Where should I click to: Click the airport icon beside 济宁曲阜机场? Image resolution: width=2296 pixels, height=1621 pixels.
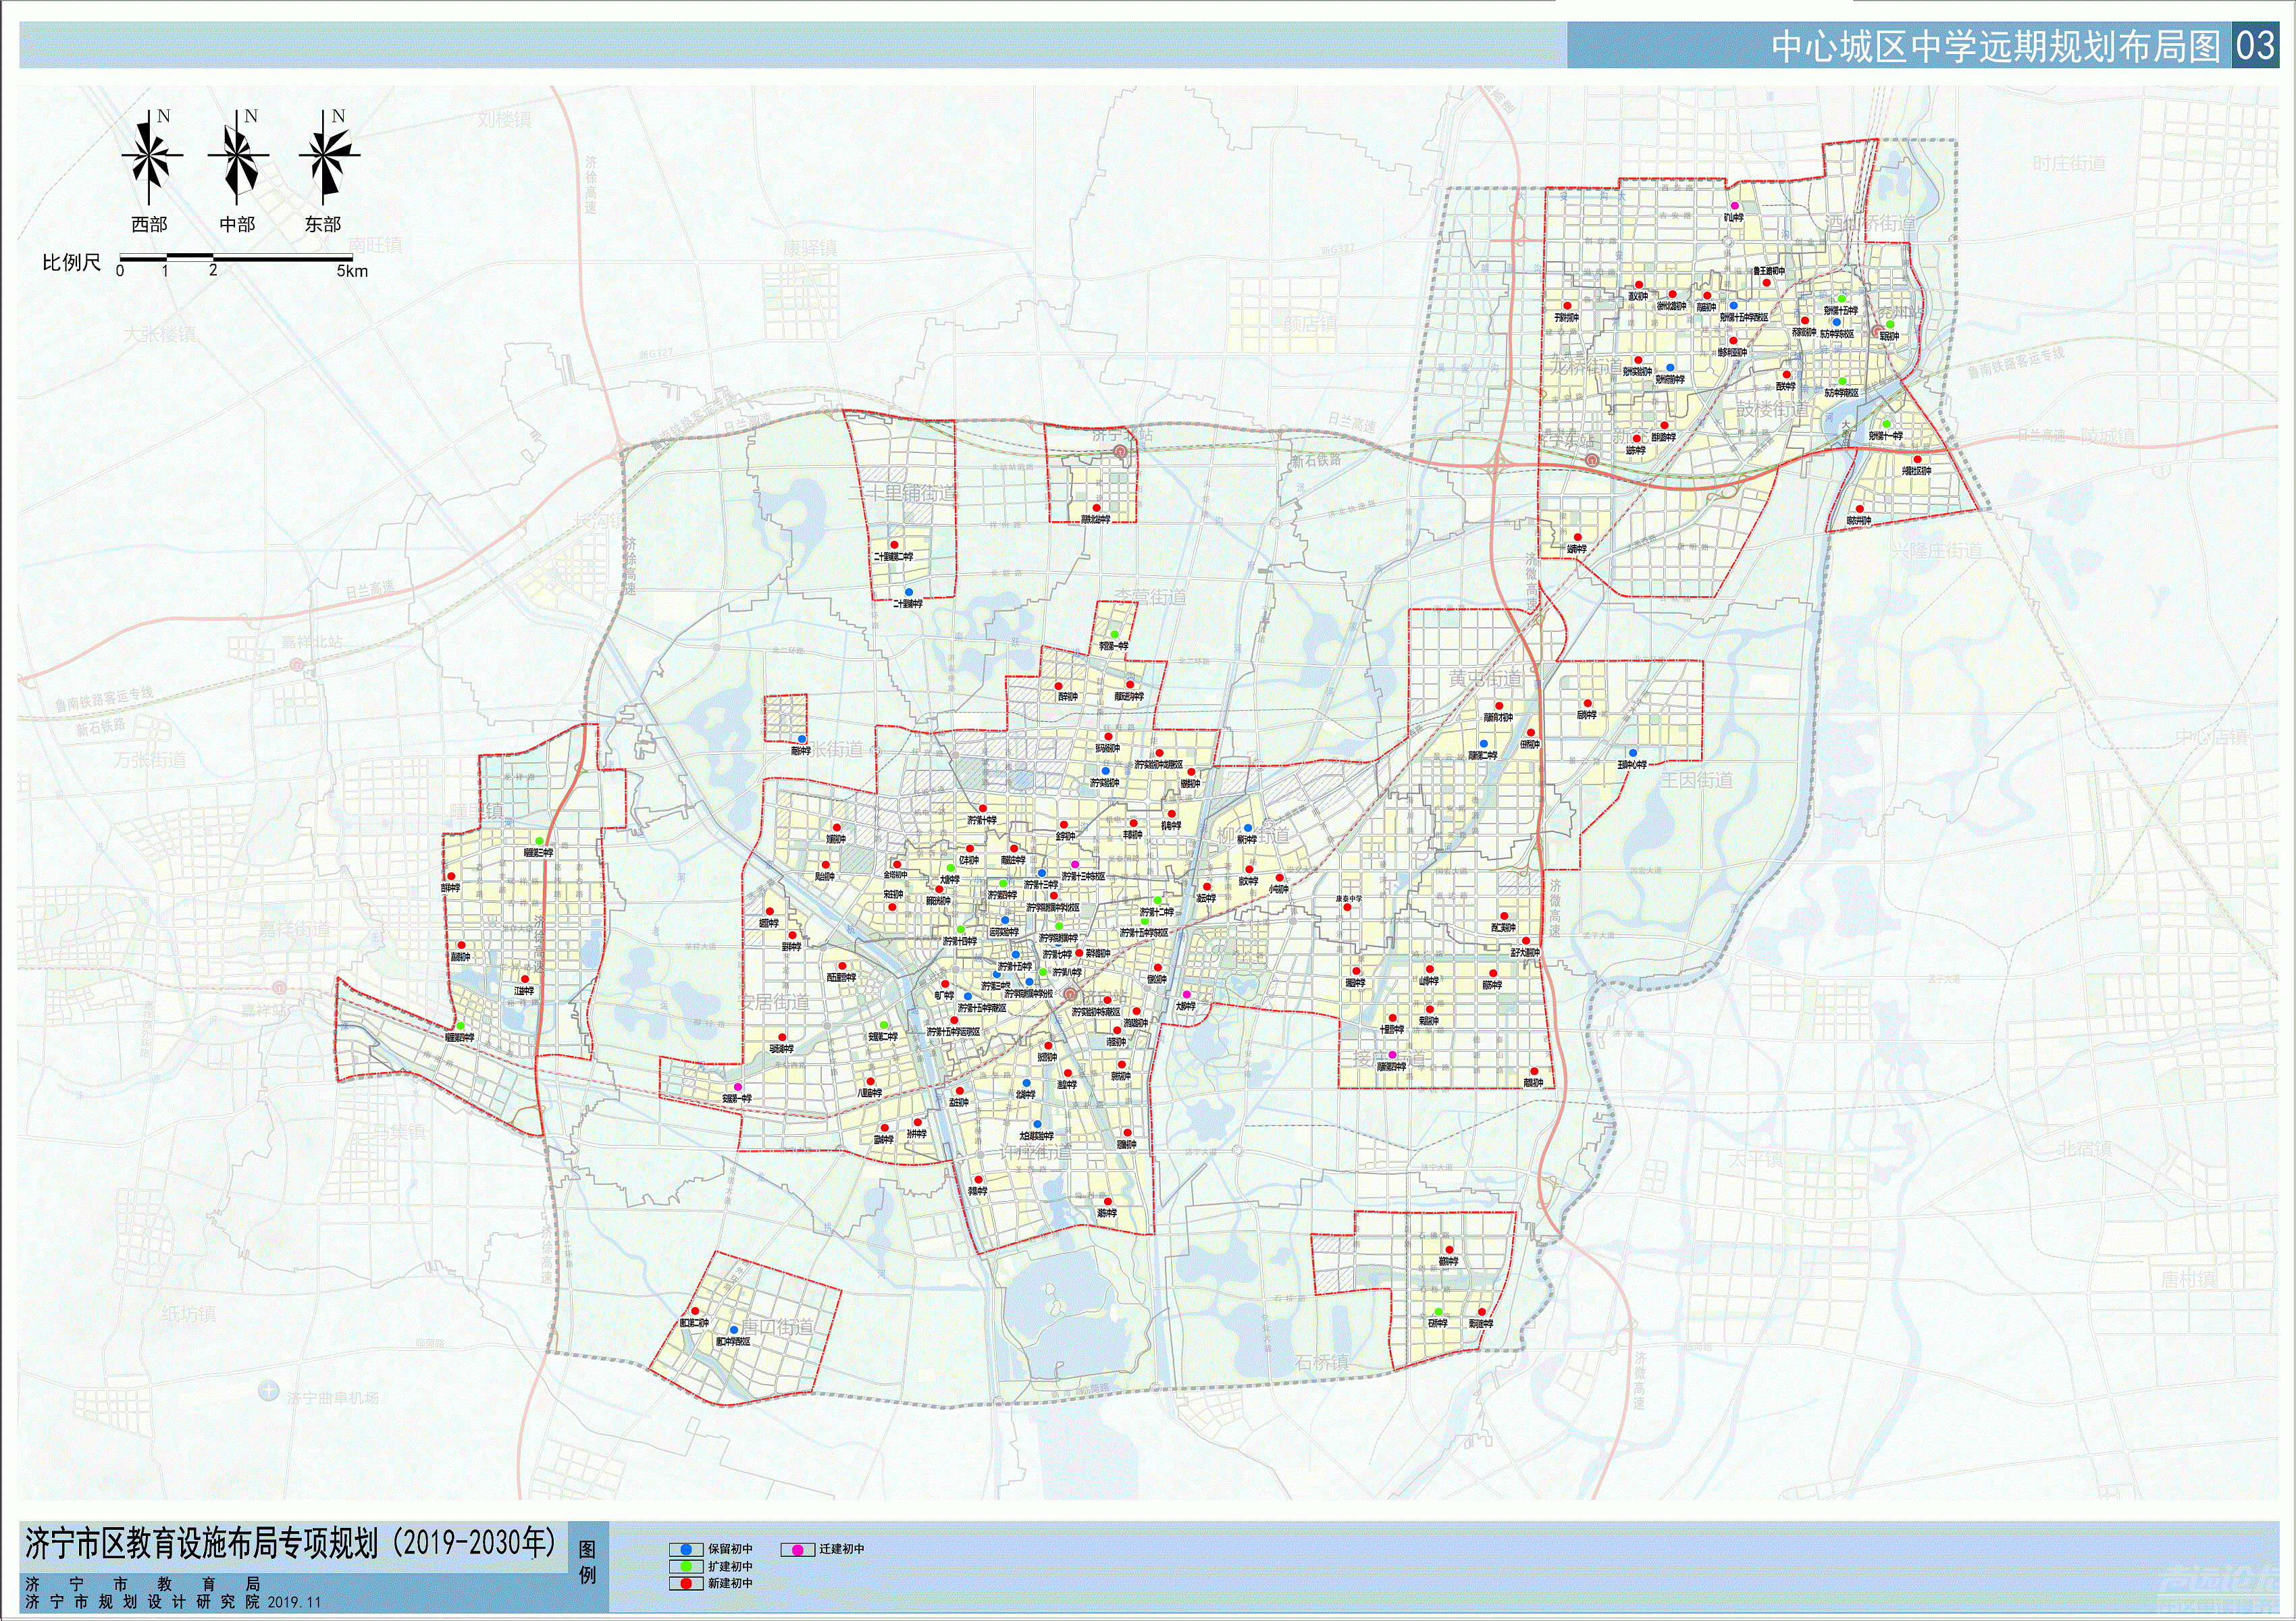268,1390
